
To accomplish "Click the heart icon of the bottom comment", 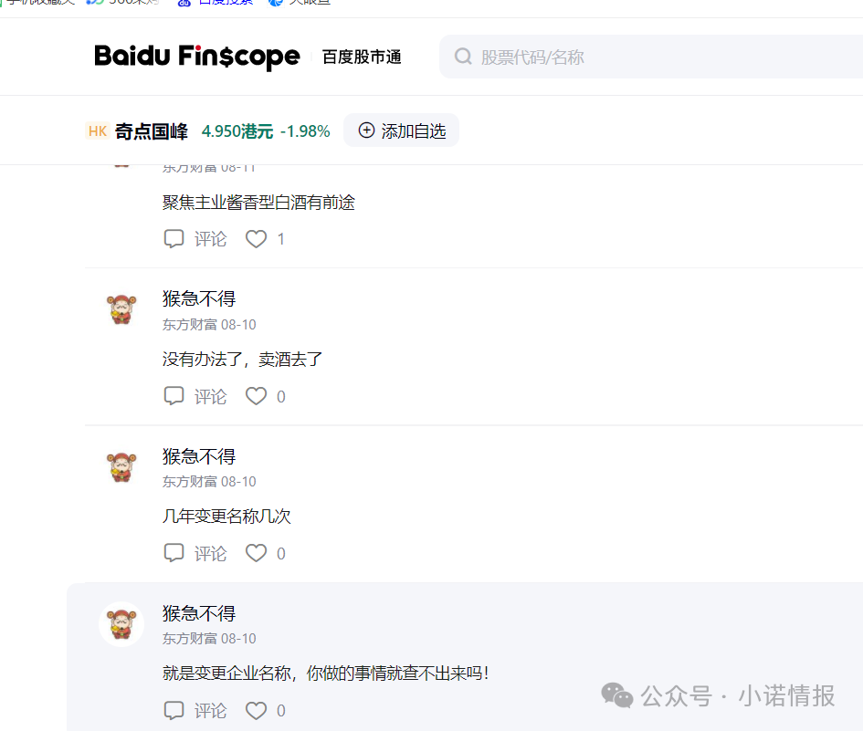I will (x=256, y=710).
